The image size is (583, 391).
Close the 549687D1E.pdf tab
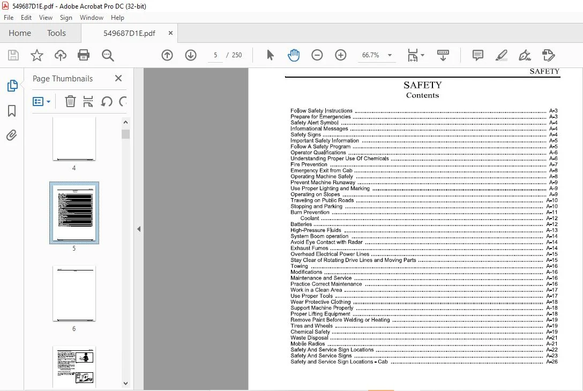point(170,33)
